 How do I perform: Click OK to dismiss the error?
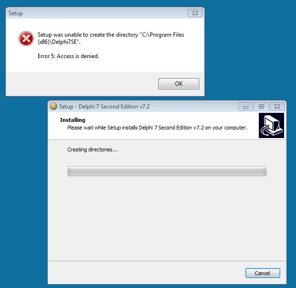[x=179, y=84]
